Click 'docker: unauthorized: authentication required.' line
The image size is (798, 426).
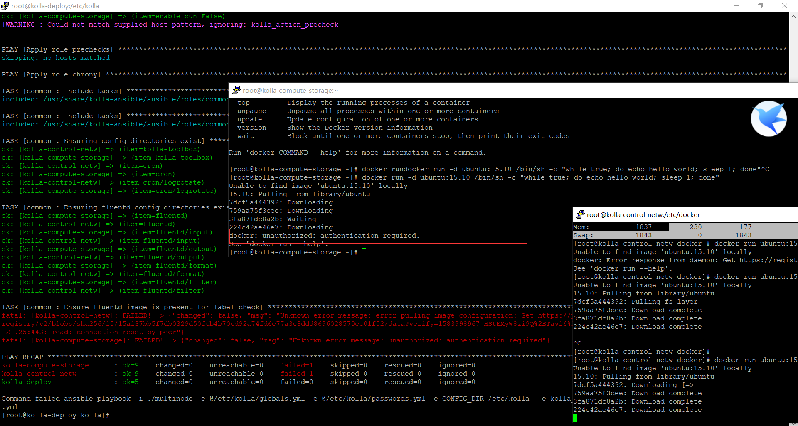click(x=325, y=236)
